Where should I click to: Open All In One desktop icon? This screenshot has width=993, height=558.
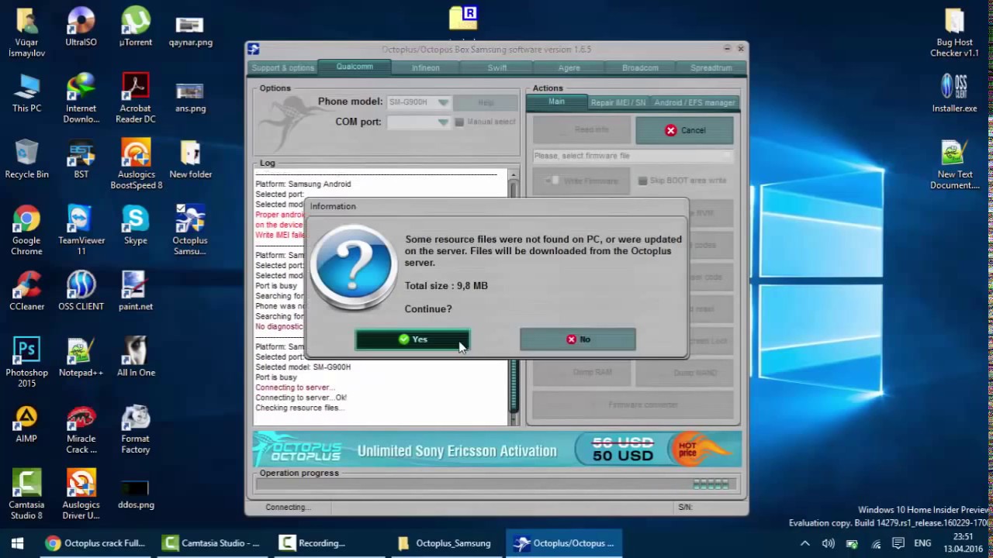(x=136, y=356)
